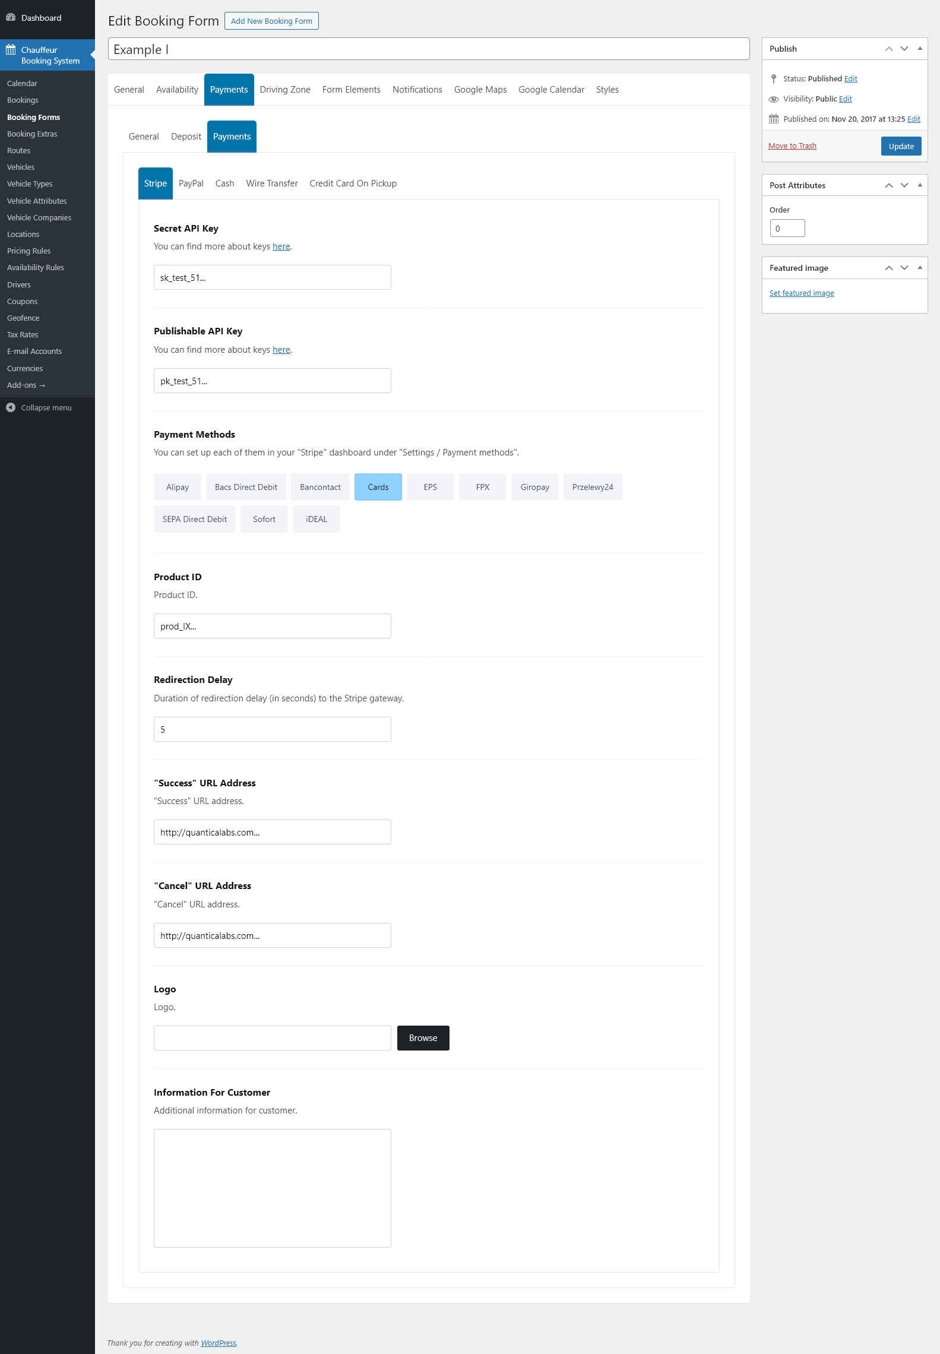Move the Publish panel down
940x1354 pixels.
pyautogui.click(x=904, y=49)
